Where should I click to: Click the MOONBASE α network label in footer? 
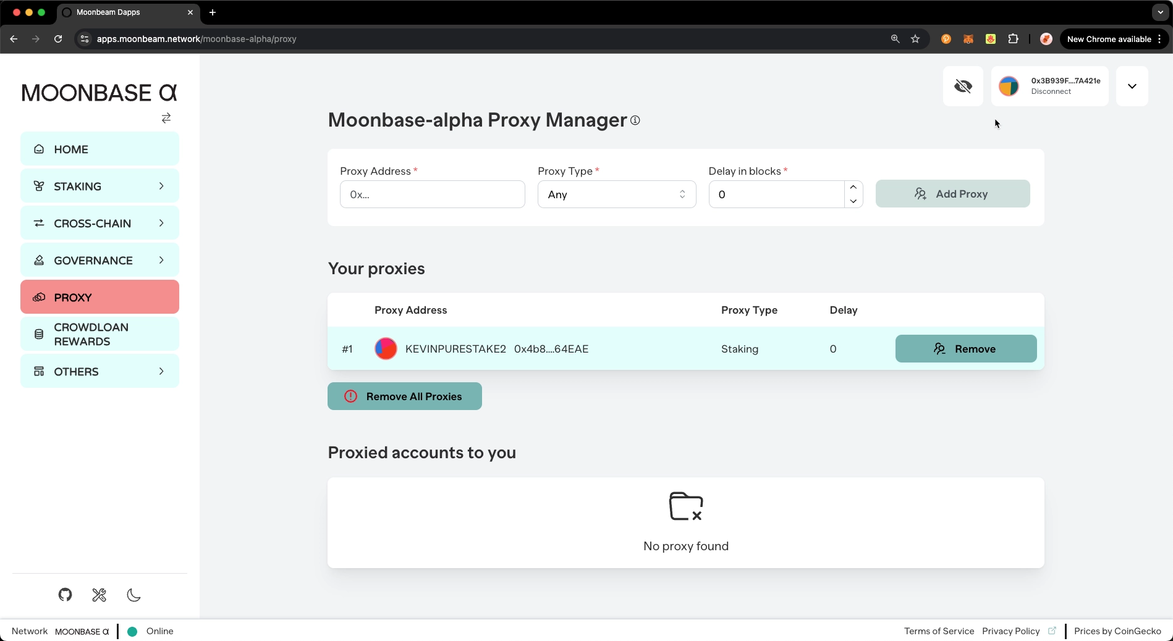(82, 631)
